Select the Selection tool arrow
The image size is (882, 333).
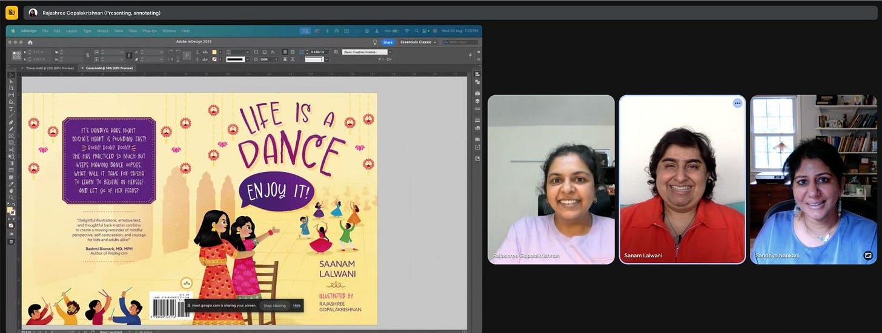(11, 74)
